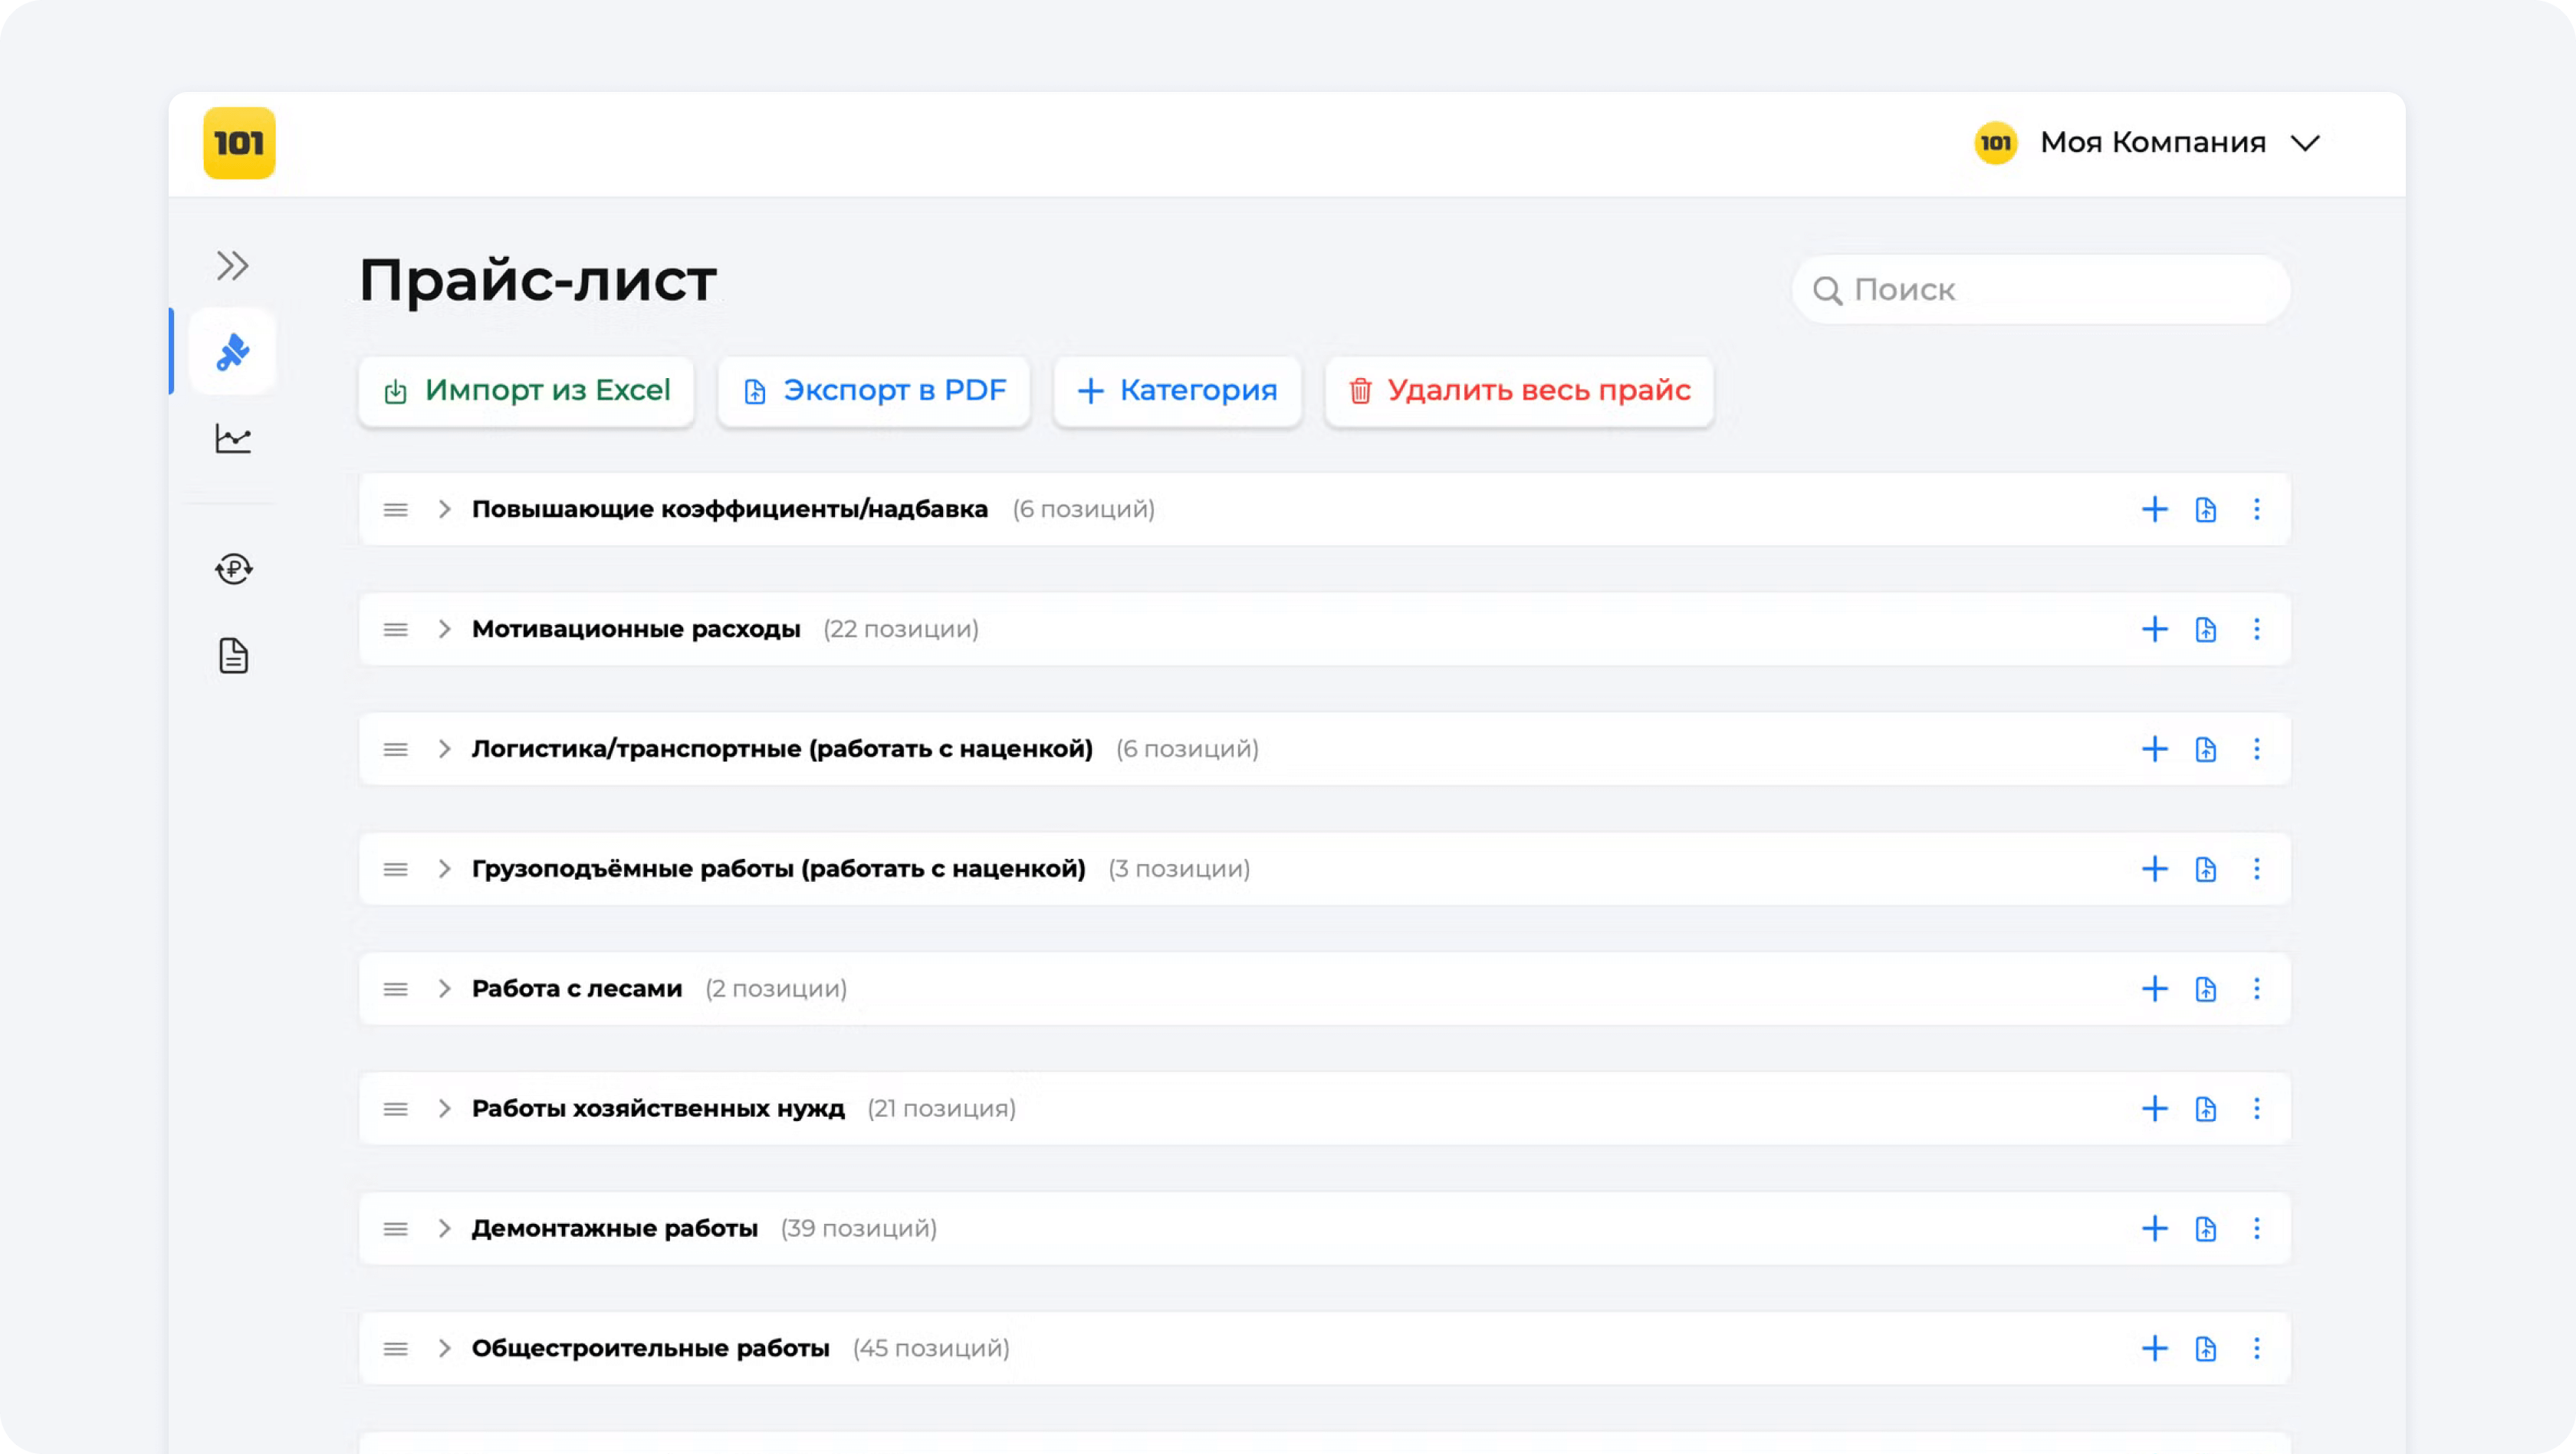Click the ruble exchange sidebar icon
Screen dimensions: 2576x1454
(x=233, y=569)
